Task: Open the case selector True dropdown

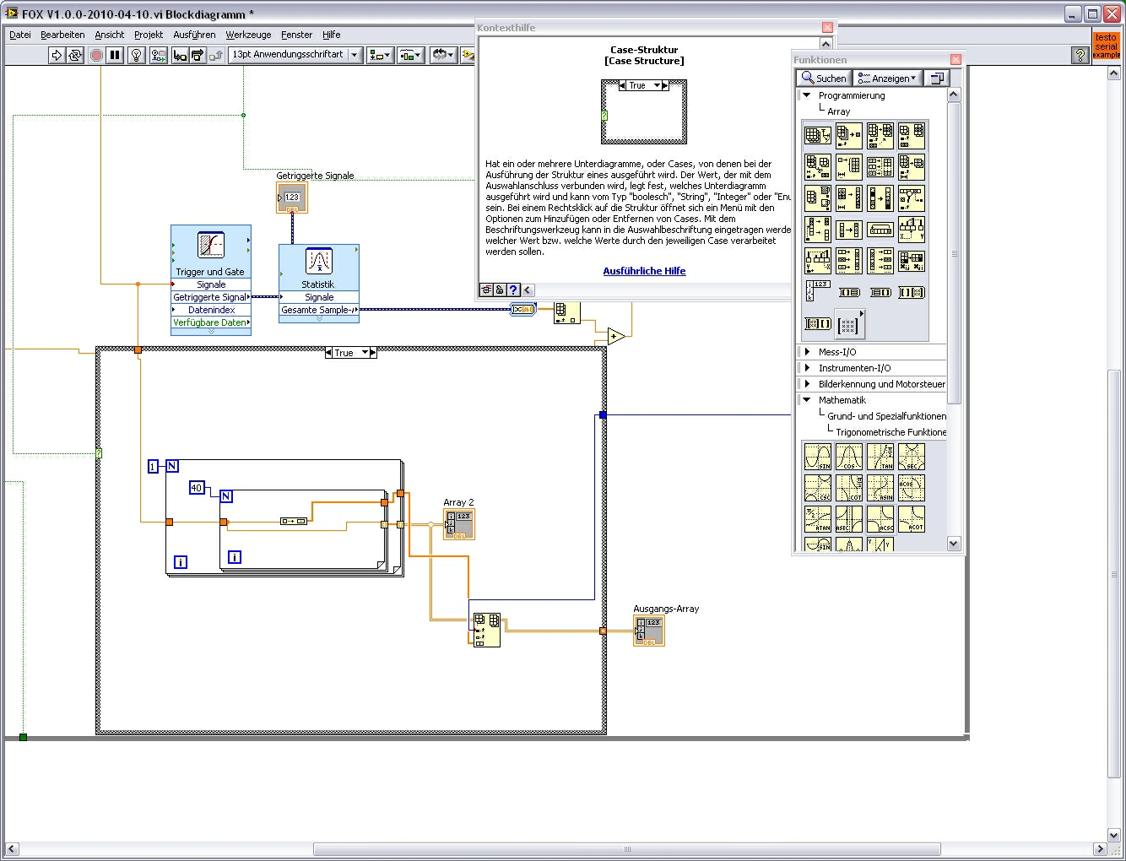Action: tap(365, 353)
